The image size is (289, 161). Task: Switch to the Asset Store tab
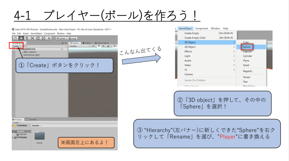102,43
